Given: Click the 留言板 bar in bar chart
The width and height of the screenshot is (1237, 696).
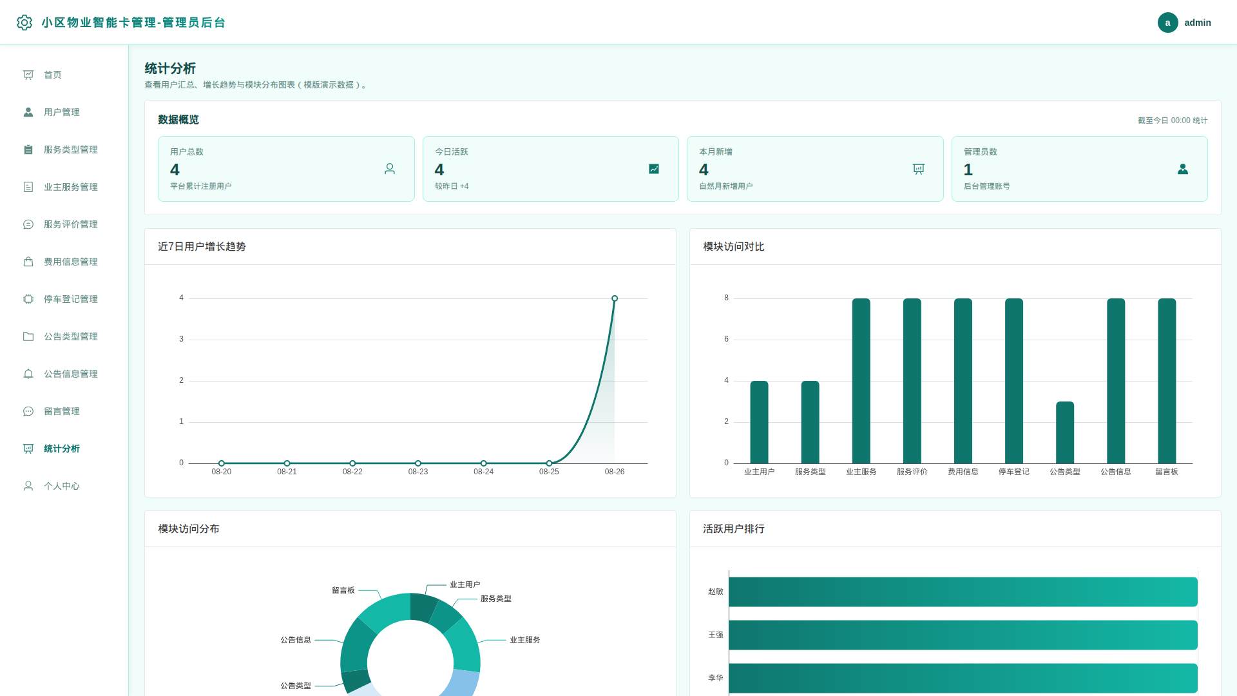Looking at the screenshot, I should click(x=1167, y=381).
